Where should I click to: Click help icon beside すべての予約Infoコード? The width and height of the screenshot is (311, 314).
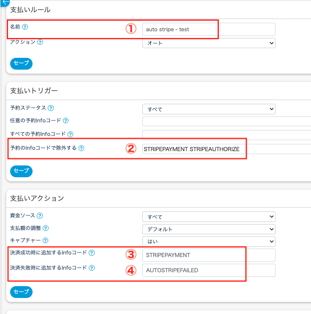click(71, 134)
